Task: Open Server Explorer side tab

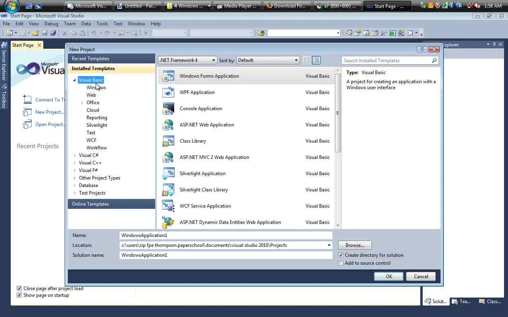Action: tap(4, 62)
